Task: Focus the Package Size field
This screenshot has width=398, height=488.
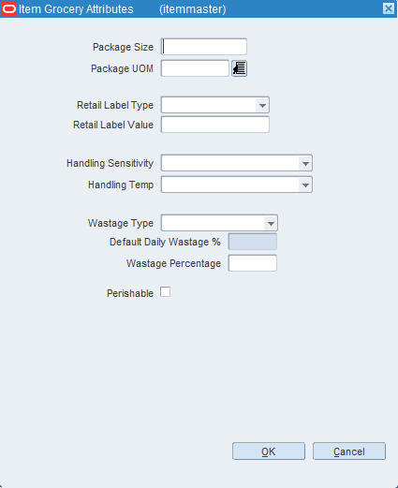Action: [x=204, y=47]
